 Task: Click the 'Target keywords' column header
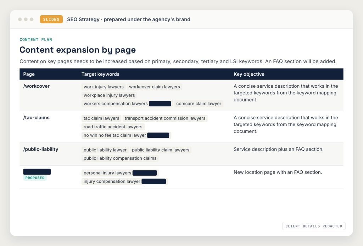tap(100, 74)
